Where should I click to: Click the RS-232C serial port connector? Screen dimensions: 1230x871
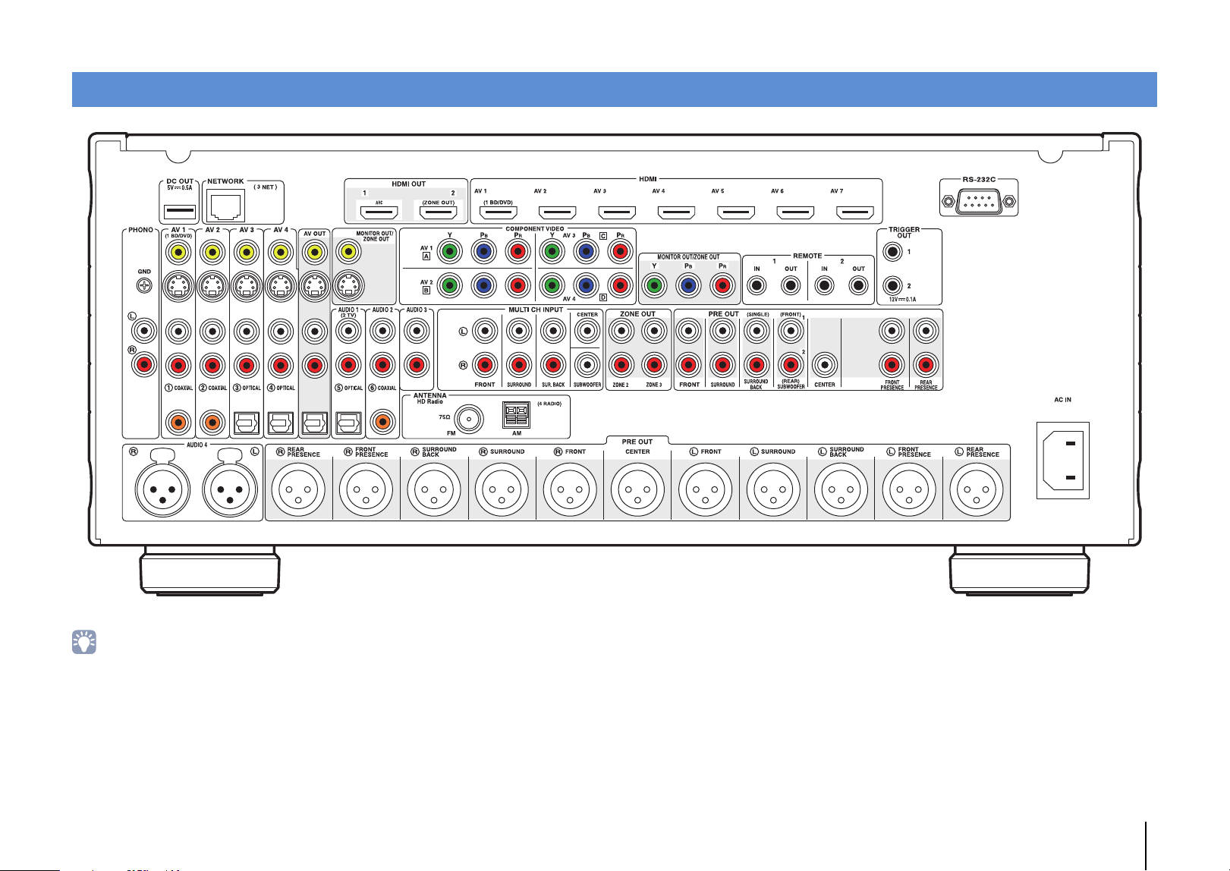tap(978, 203)
